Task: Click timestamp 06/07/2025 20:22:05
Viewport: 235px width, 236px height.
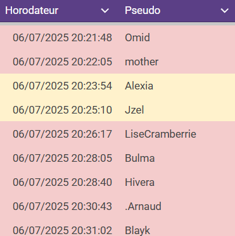Action: coord(62,62)
